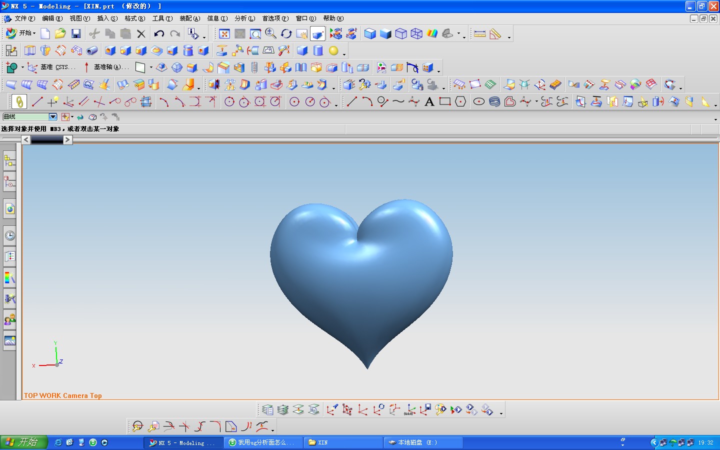
Task: Launch Internet Explorer from quick launch
Action: point(58,442)
